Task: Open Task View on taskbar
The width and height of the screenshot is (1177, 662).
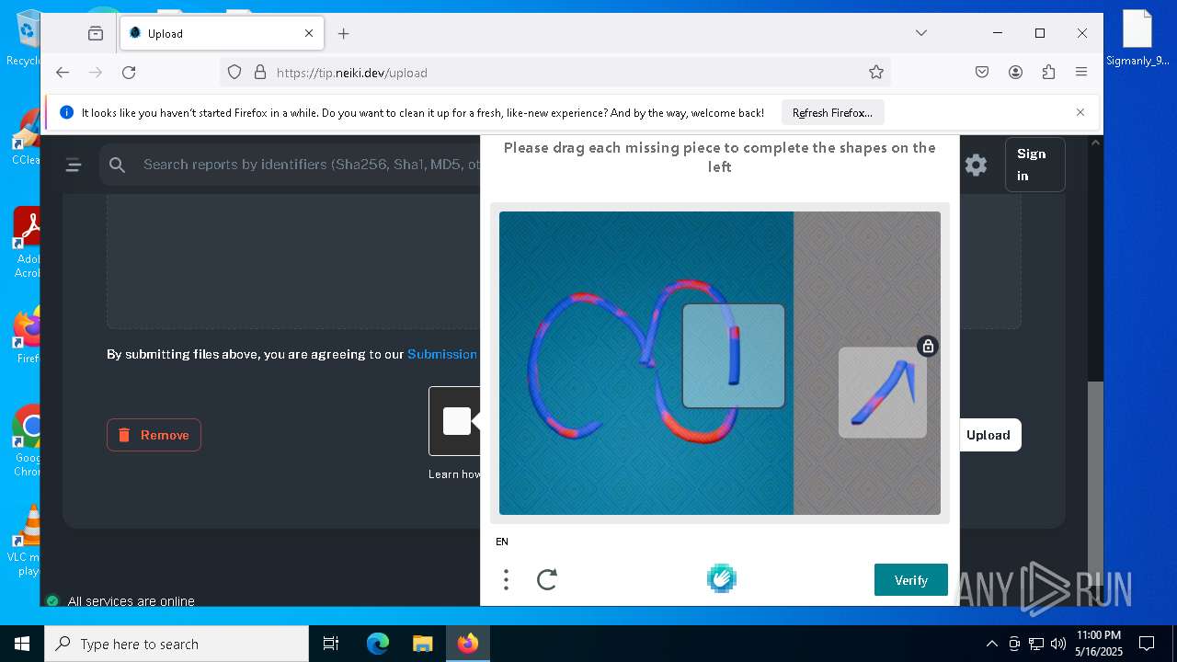Action: click(x=331, y=644)
